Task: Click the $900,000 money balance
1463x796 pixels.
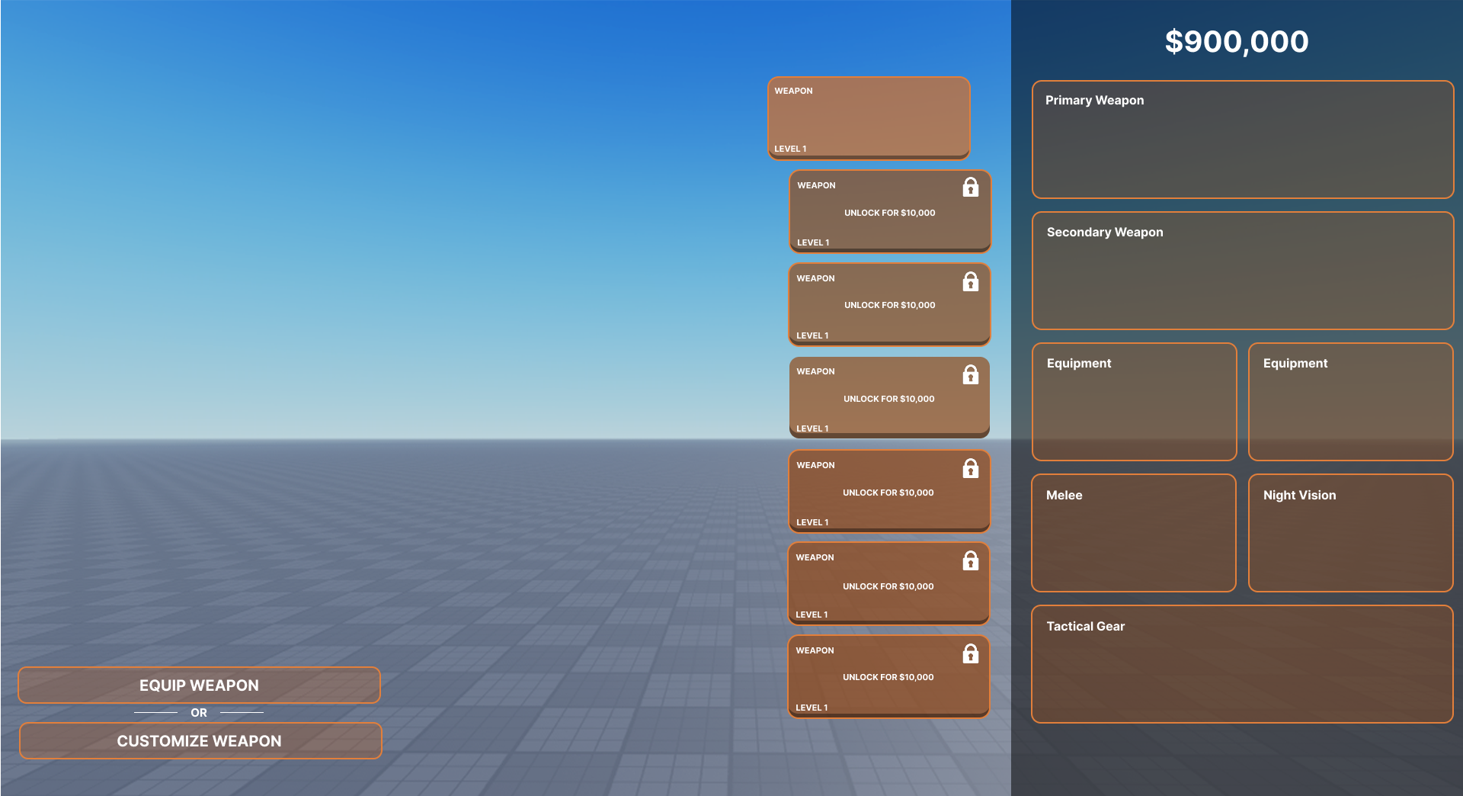Action: click(1236, 41)
